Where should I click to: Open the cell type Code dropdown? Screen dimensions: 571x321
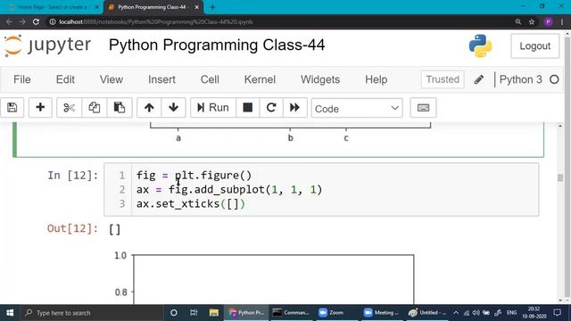pos(357,109)
